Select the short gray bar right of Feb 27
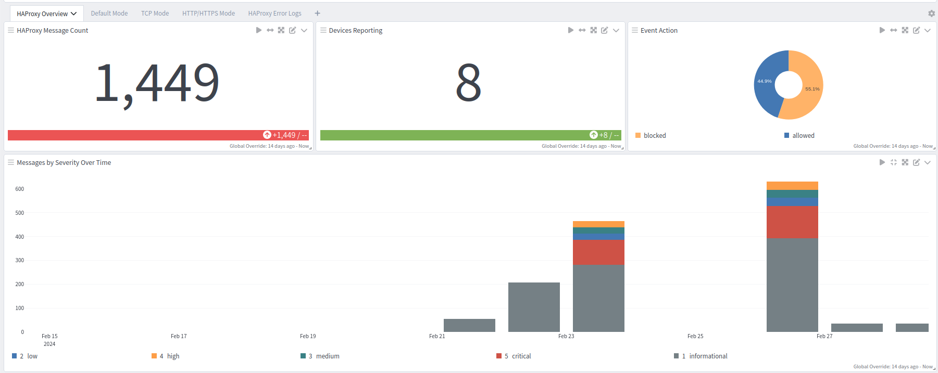This screenshot has width=938, height=373. [857, 328]
